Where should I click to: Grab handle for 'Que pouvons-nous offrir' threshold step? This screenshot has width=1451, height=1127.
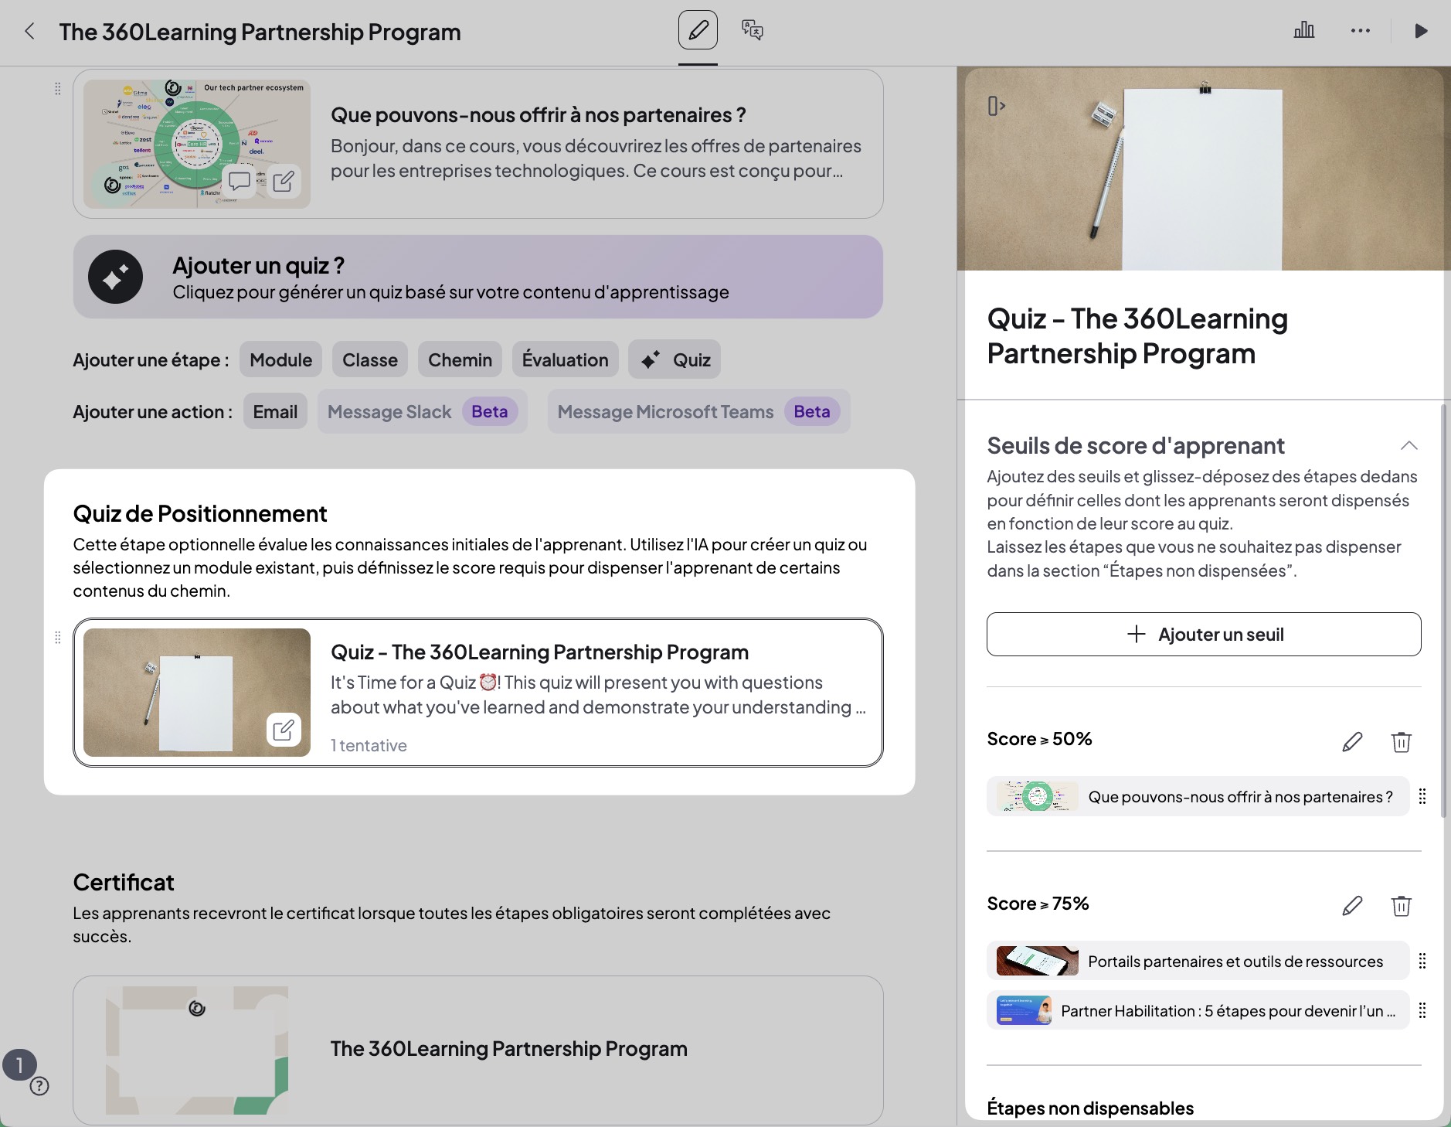pyautogui.click(x=1422, y=796)
